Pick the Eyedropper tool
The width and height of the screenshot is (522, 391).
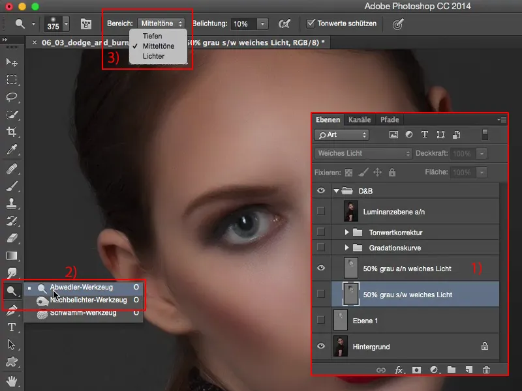pyautogui.click(x=12, y=150)
